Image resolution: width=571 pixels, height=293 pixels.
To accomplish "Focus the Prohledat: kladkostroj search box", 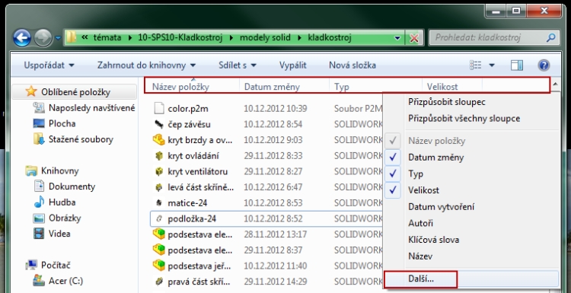I will 493,37.
